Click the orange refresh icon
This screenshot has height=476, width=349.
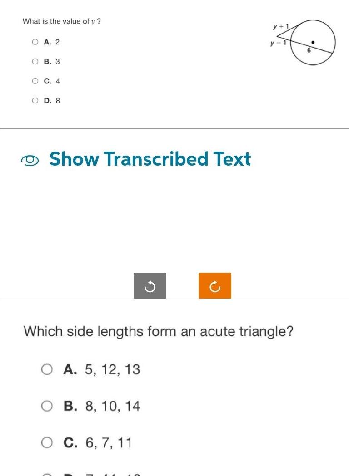[215, 286]
